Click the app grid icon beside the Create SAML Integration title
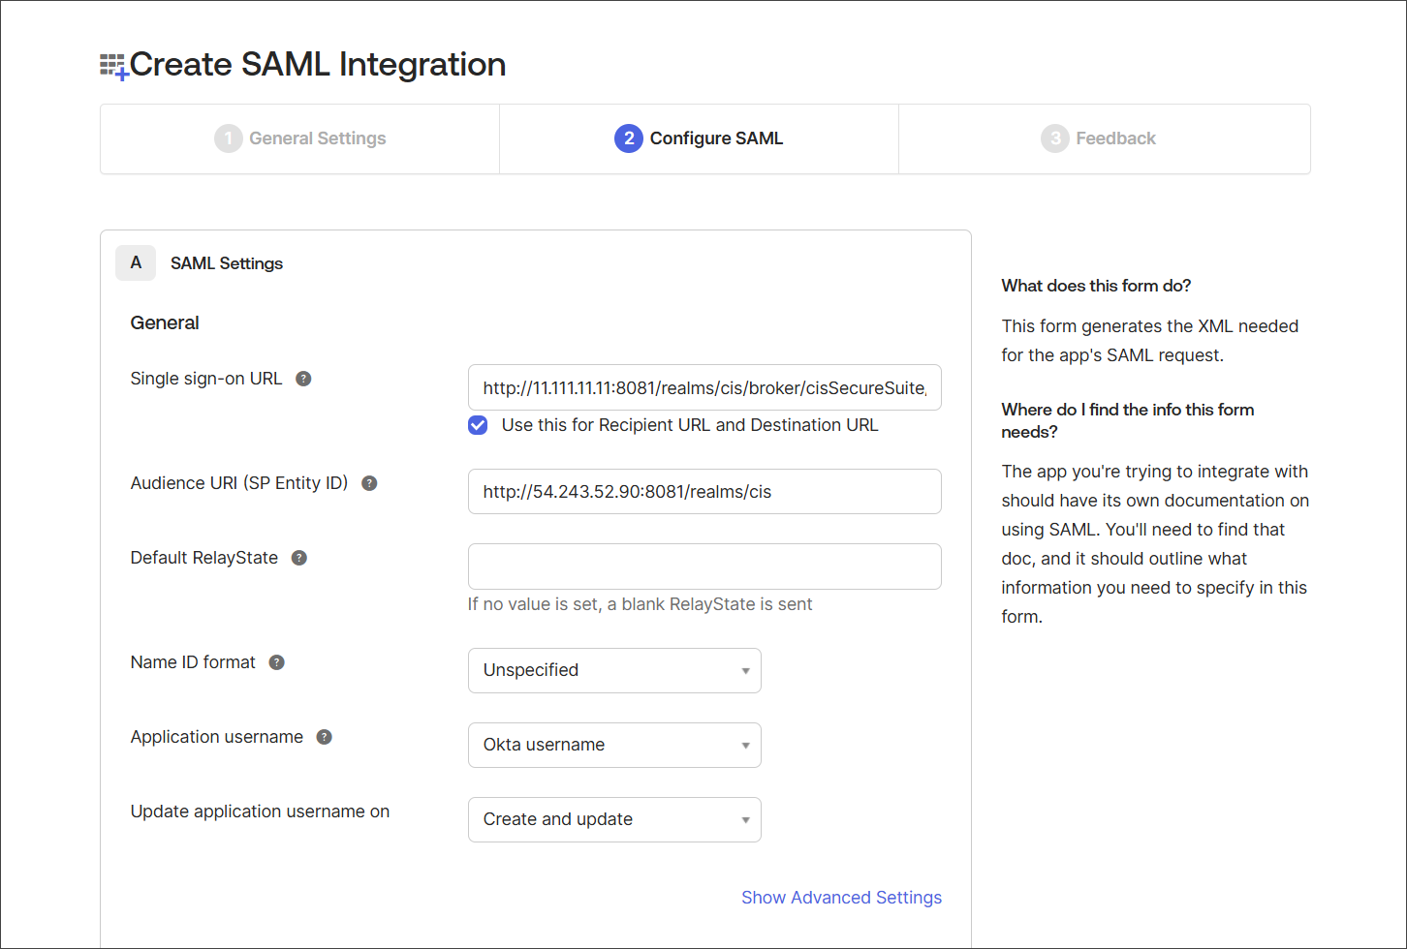Screen dimensions: 1407x949 pos(113,67)
